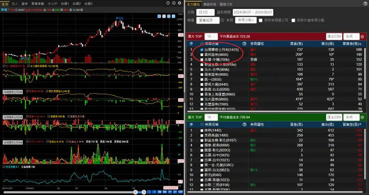Viewport: 369px width, 195px height.
Task: Select the 統一(5850) row
Action: pos(275,80)
